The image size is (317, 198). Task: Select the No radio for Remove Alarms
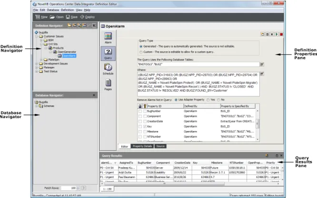coord(218,100)
